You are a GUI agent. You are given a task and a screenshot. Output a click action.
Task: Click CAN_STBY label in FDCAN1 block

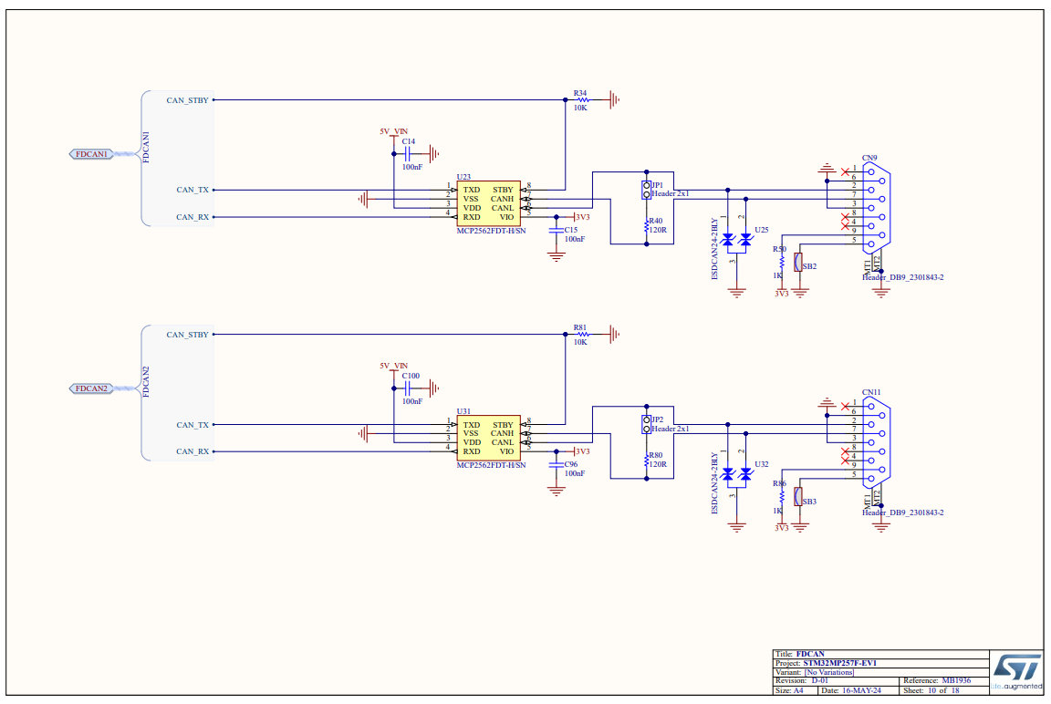187,100
